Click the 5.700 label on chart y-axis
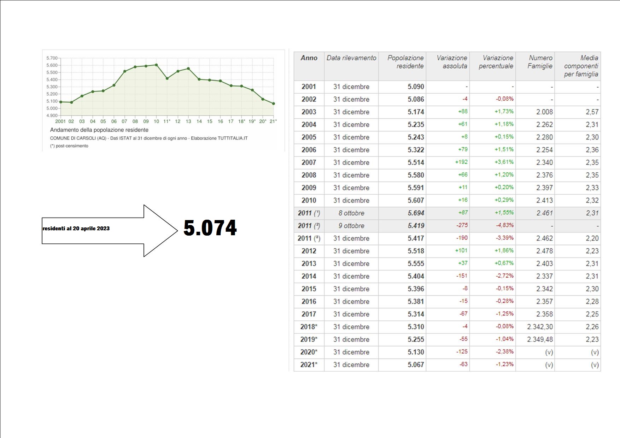620x438 pixels. pyautogui.click(x=52, y=58)
